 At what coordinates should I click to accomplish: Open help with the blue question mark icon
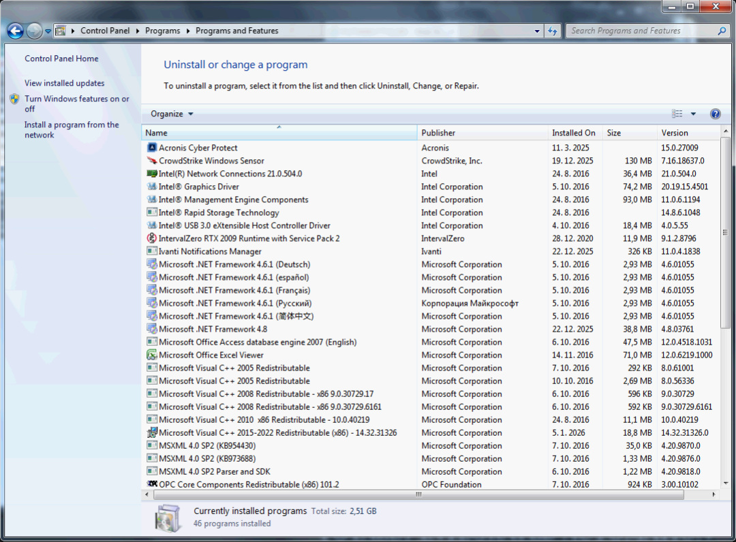point(715,114)
